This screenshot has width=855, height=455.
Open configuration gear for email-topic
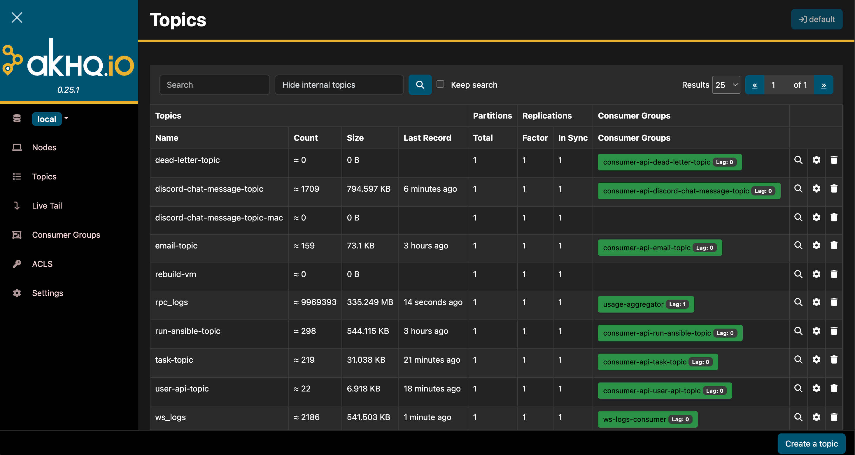click(x=817, y=245)
